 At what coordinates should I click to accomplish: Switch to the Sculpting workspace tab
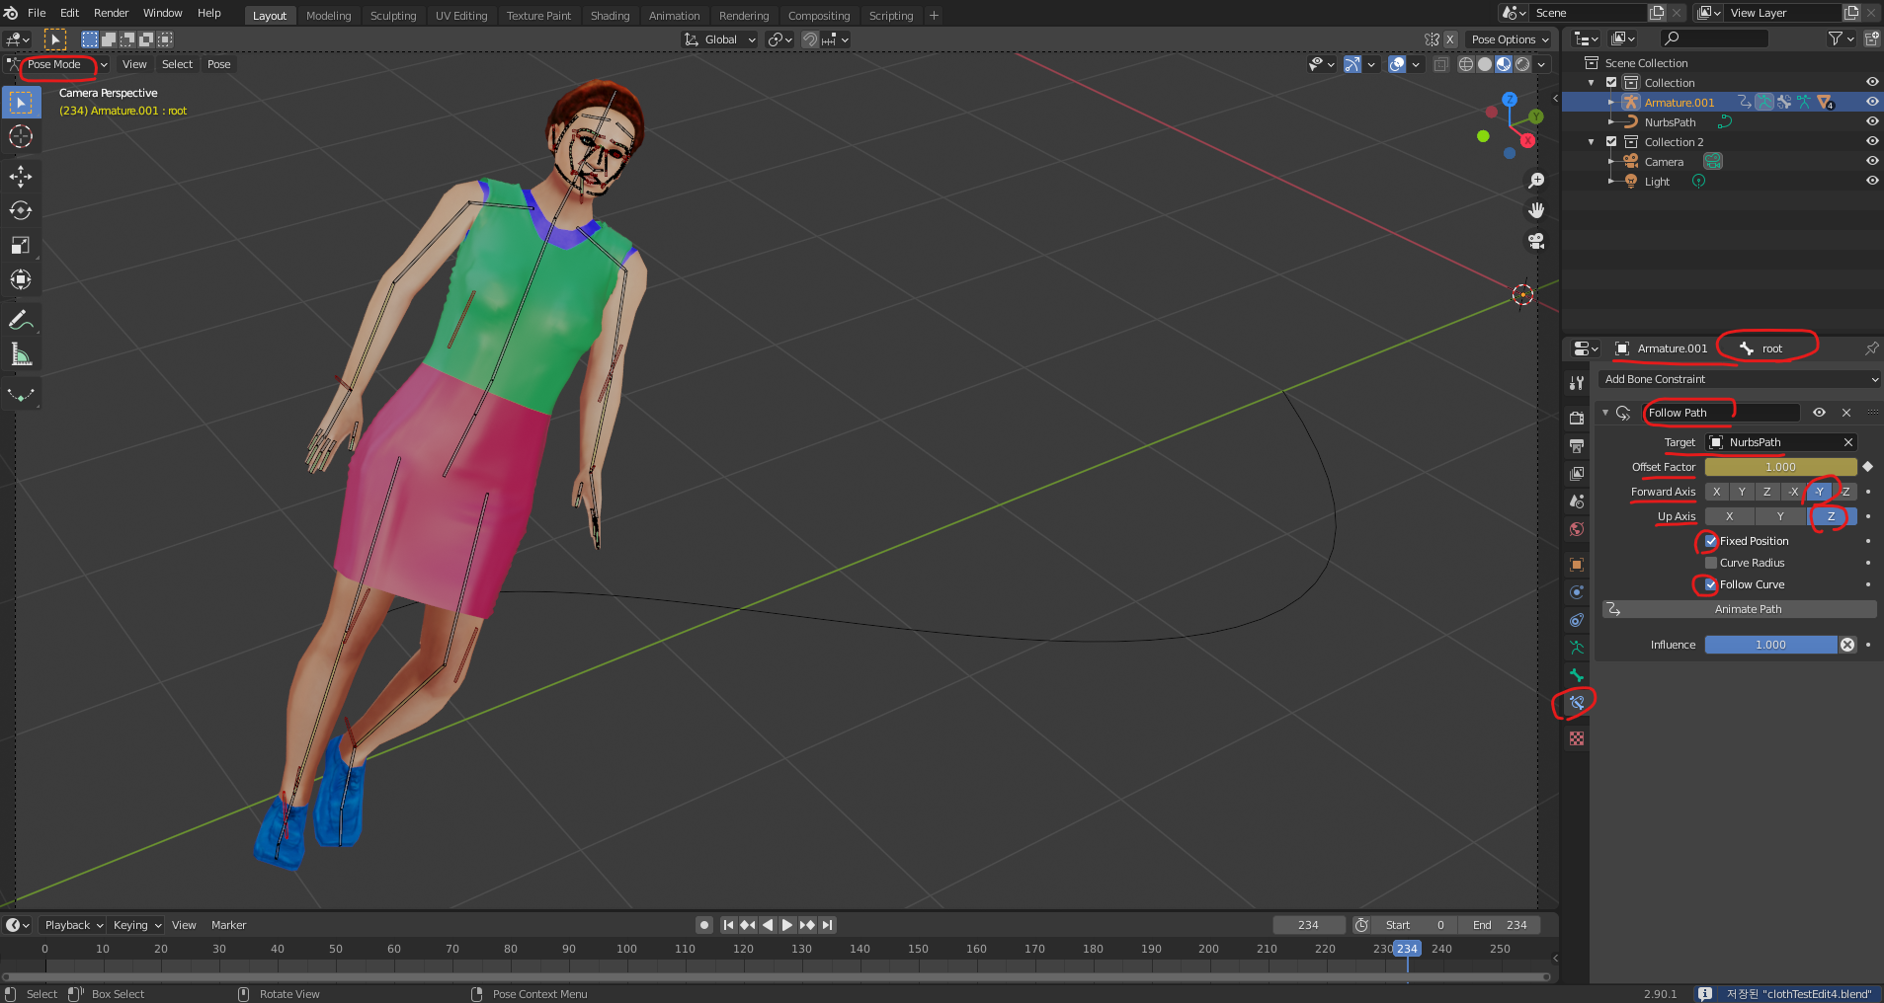(x=392, y=16)
